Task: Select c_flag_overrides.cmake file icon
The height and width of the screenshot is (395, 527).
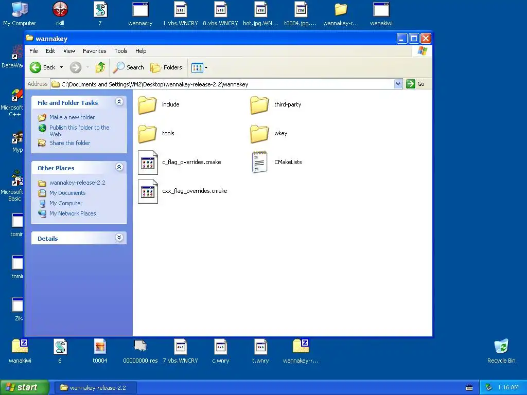Action: (148, 163)
